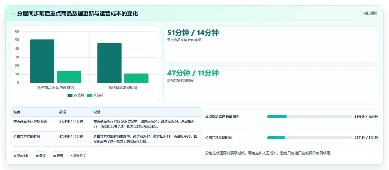Click the 改造前 bar for 价格异常发现时间
Viewport: 389px width, 170px height.
coord(110,63)
